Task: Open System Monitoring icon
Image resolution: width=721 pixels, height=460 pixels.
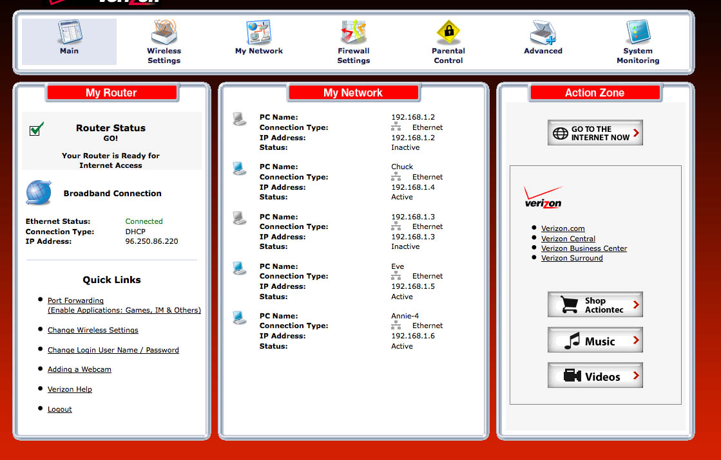Action: [x=638, y=32]
